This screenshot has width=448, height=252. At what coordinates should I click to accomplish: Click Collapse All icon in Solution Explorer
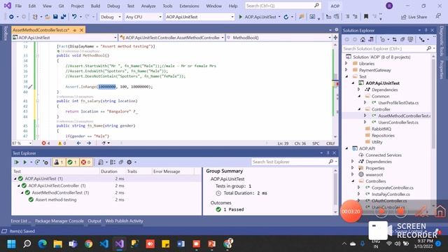[x=402, y=39]
